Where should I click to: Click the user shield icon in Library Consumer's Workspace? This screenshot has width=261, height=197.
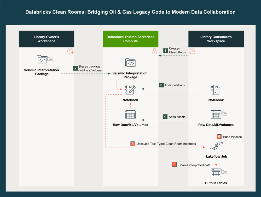pos(192,51)
